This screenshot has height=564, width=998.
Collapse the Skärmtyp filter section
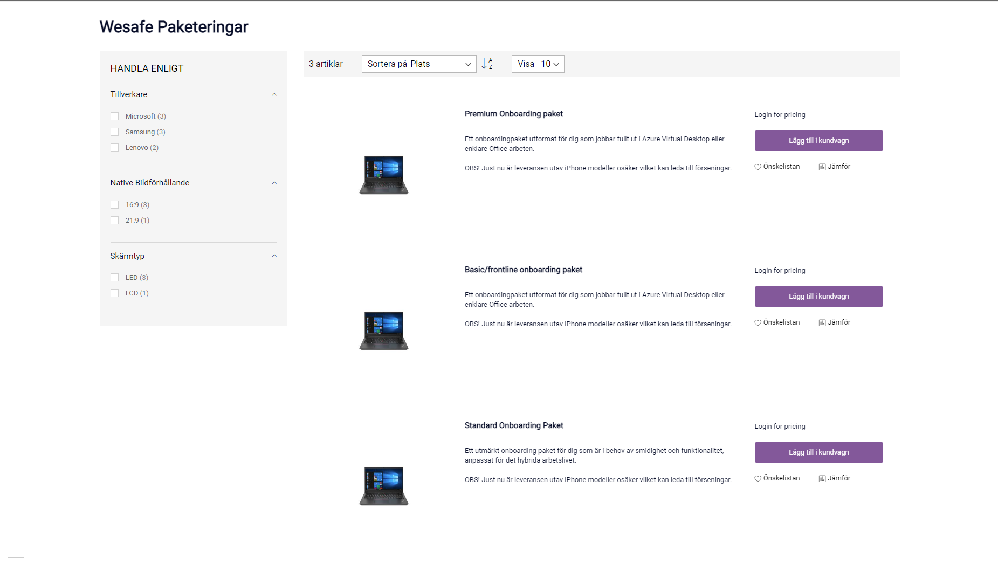[274, 256]
